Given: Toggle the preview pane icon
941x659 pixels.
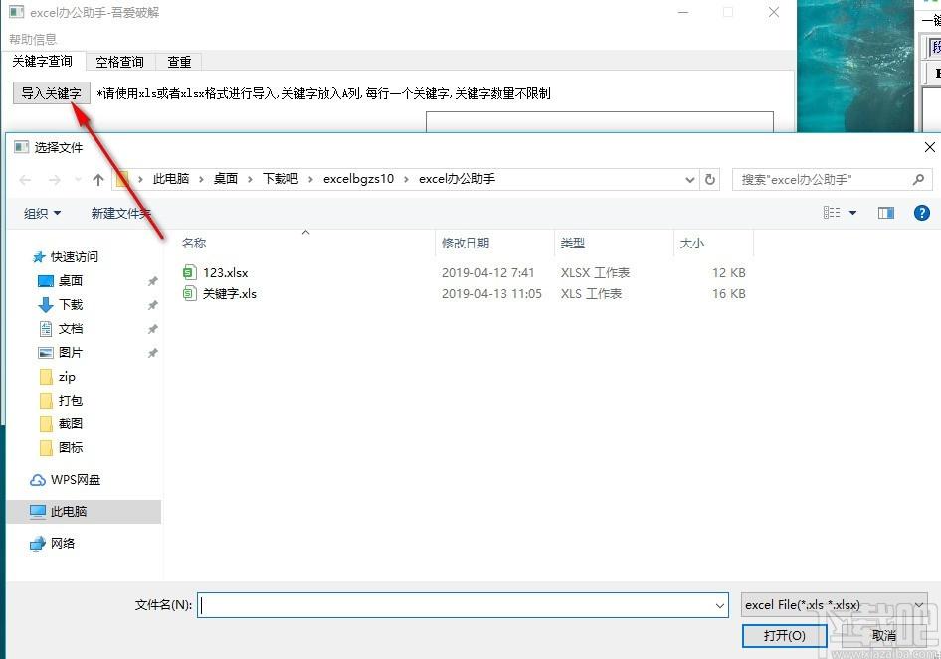Looking at the screenshot, I should coord(885,213).
